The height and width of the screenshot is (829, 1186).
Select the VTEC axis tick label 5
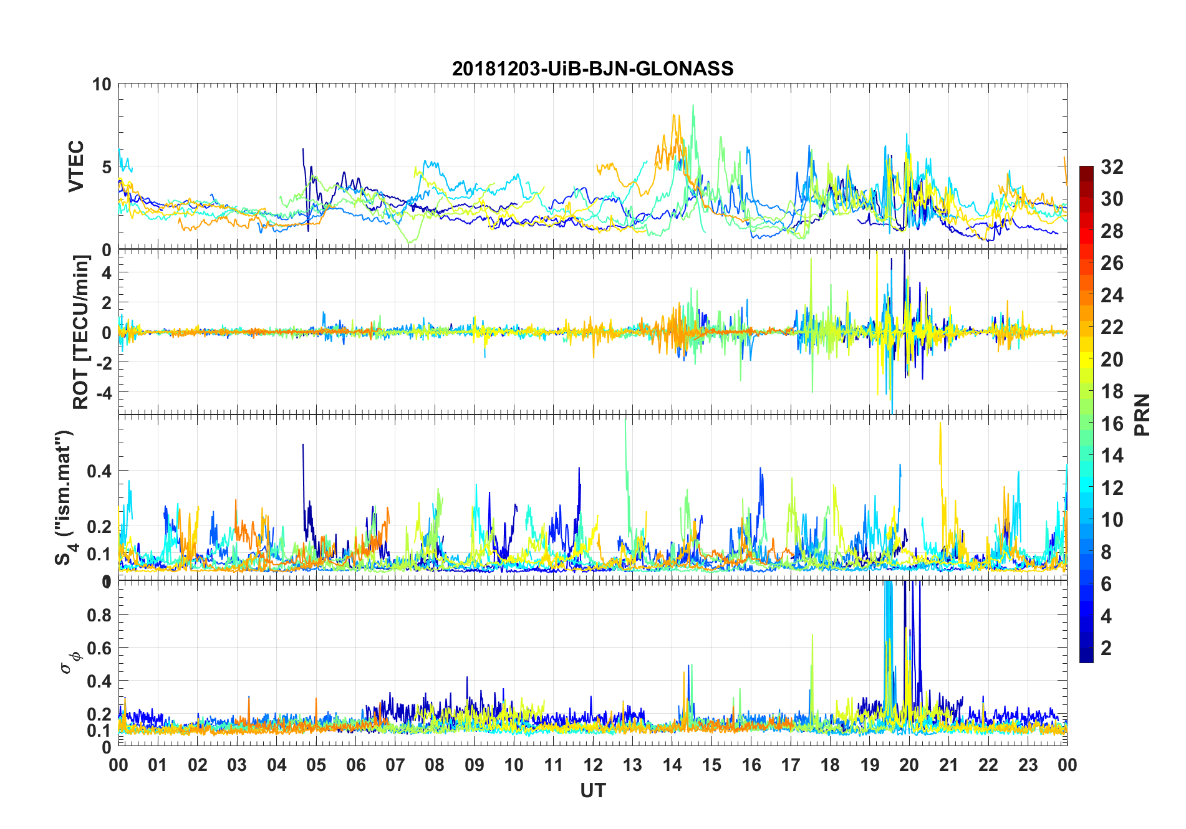(107, 167)
